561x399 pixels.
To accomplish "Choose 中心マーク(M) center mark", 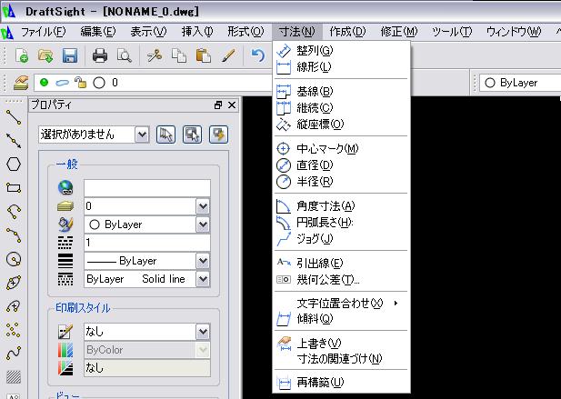I will (x=341, y=148).
